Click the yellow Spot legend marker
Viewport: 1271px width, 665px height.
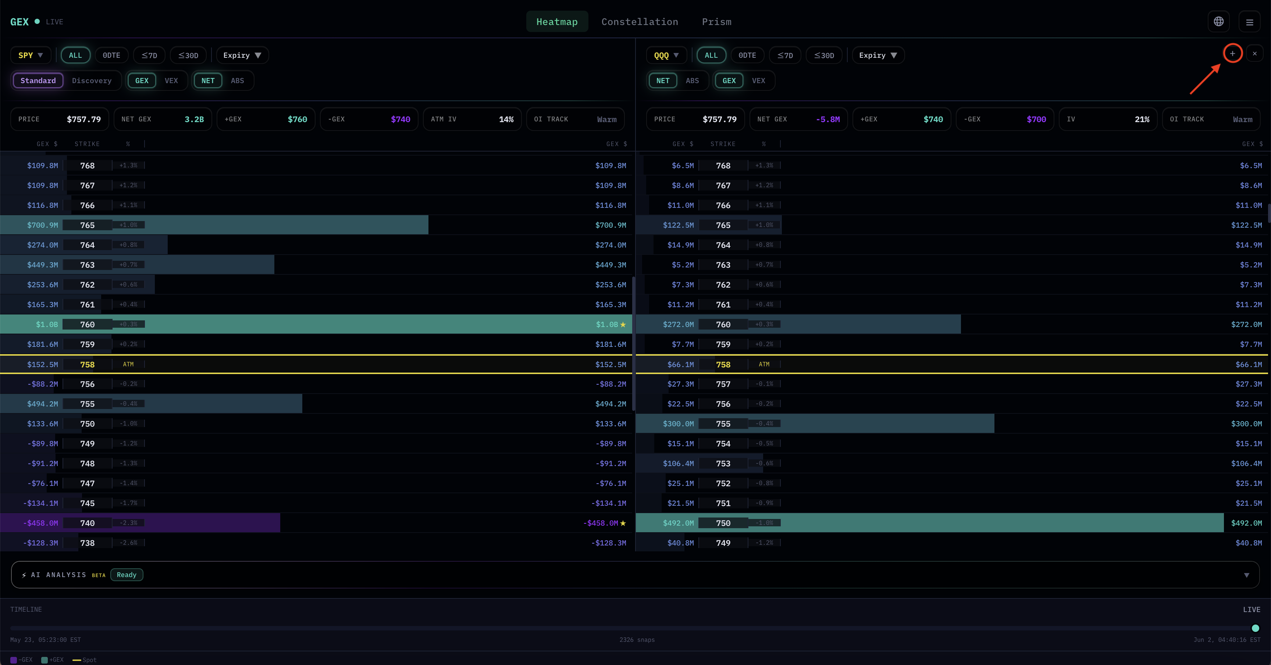pyautogui.click(x=76, y=660)
